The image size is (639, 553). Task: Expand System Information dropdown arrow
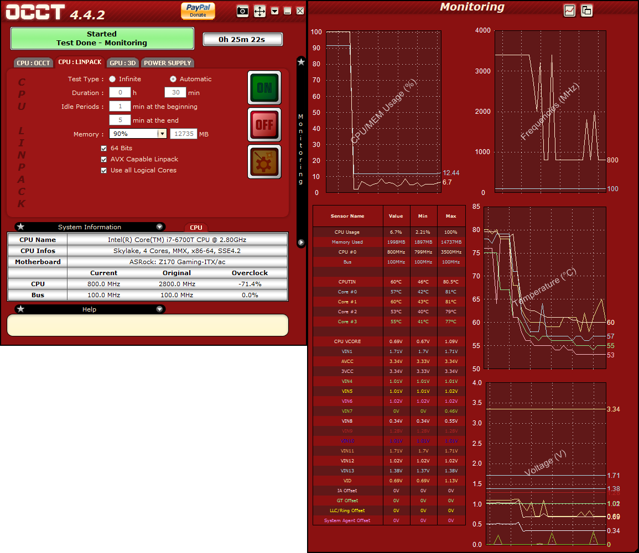click(x=159, y=227)
